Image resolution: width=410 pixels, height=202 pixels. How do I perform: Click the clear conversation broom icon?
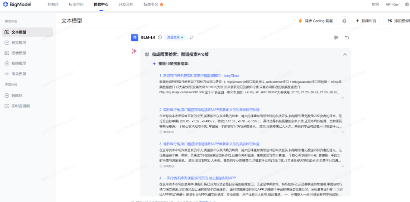(x=344, y=21)
